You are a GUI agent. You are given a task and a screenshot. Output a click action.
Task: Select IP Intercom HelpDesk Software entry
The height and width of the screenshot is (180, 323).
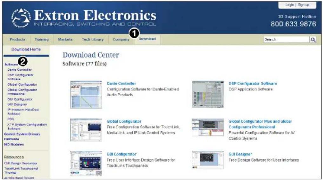coord(23,112)
